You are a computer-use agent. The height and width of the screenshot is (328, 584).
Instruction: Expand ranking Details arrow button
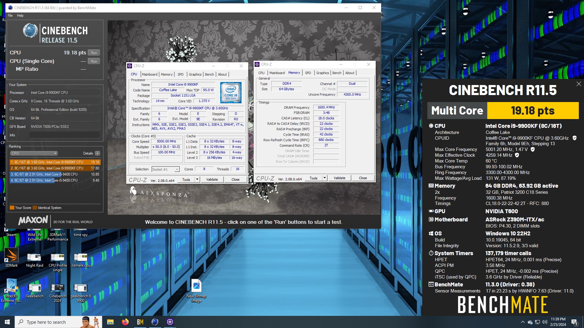click(97, 153)
